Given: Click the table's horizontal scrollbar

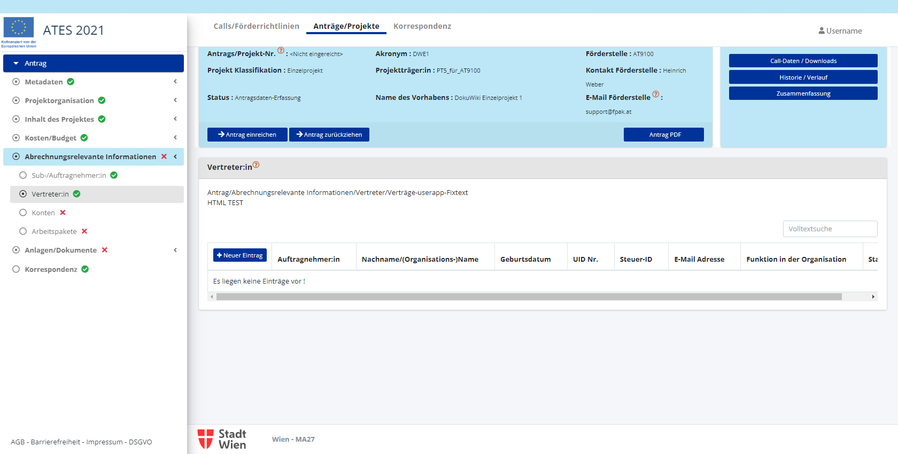Looking at the screenshot, I should [528, 297].
